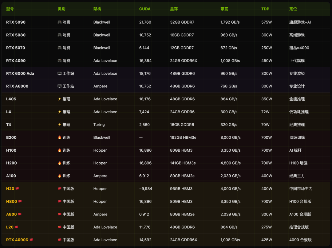Click the gamepad icon in RTX 4090 row
The width and height of the screenshot is (332, 248).
(60, 61)
